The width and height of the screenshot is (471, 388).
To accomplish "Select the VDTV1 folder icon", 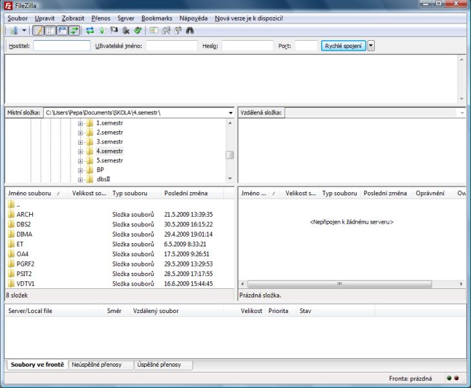I will 11,283.
